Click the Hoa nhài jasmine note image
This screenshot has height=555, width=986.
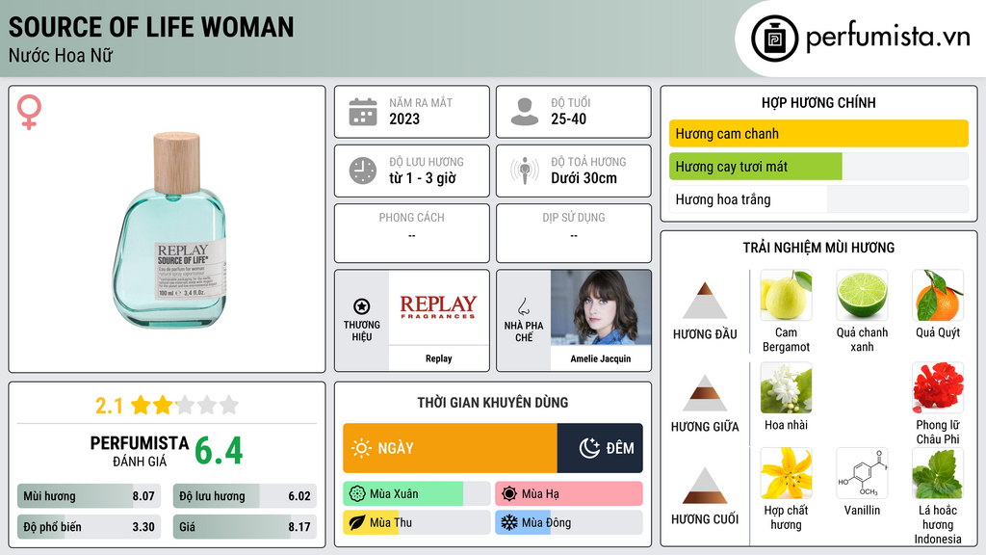pyautogui.click(x=786, y=387)
